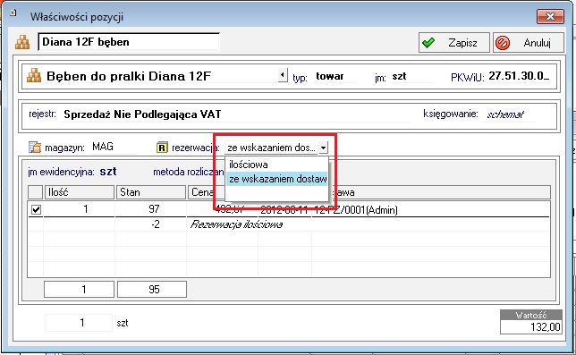Click the metoda rozliczan label
This screenshot has width=576, height=355.
[x=189, y=172]
